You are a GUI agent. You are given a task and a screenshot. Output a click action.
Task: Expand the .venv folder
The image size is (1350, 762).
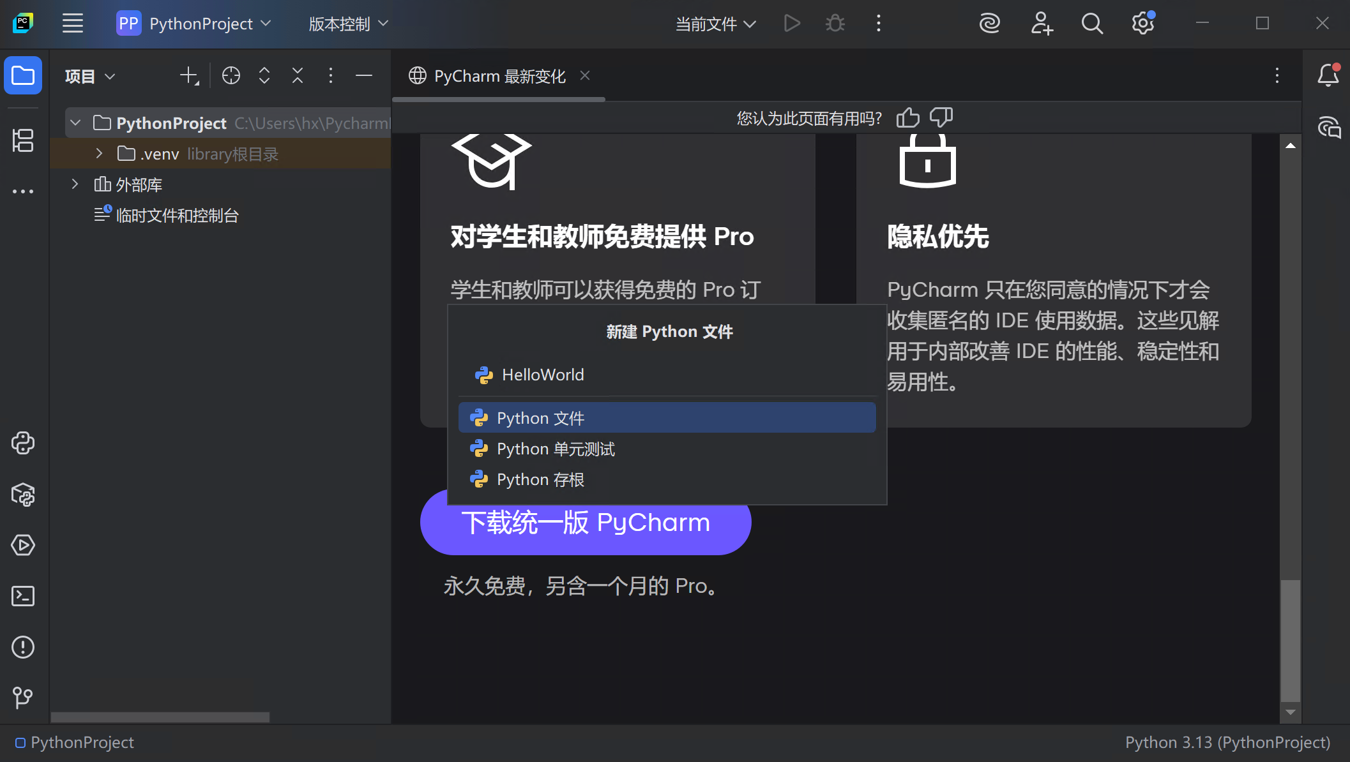pos(99,154)
